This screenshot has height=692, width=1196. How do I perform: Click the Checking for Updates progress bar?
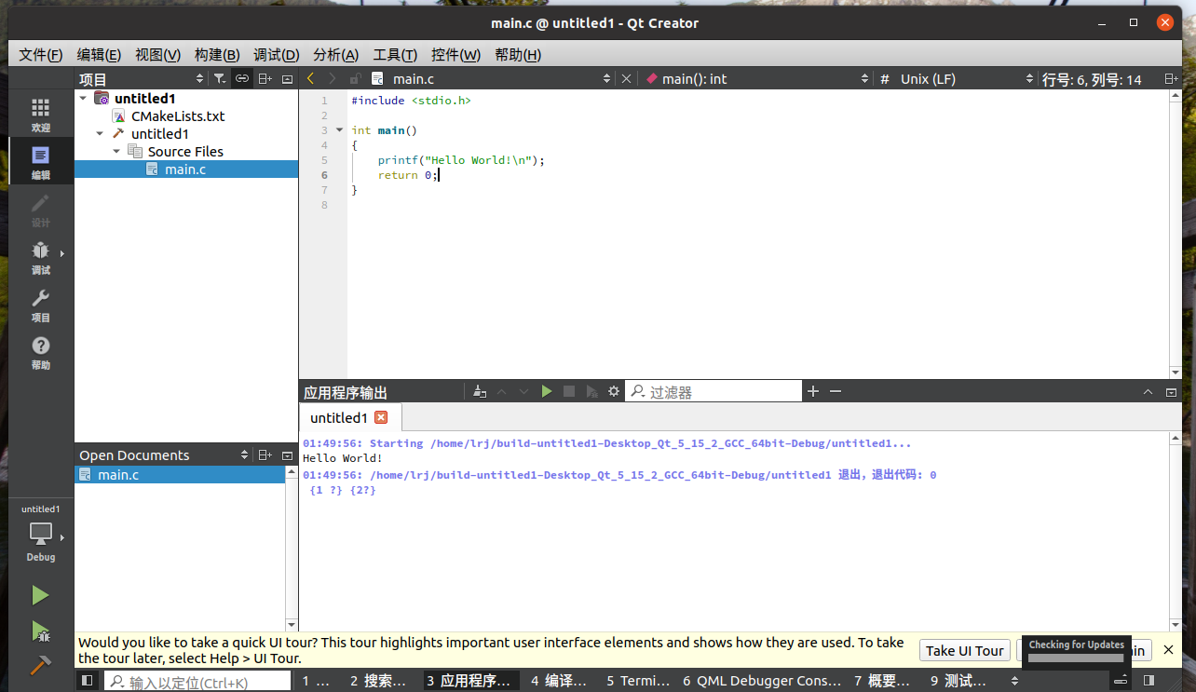[1076, 658]
